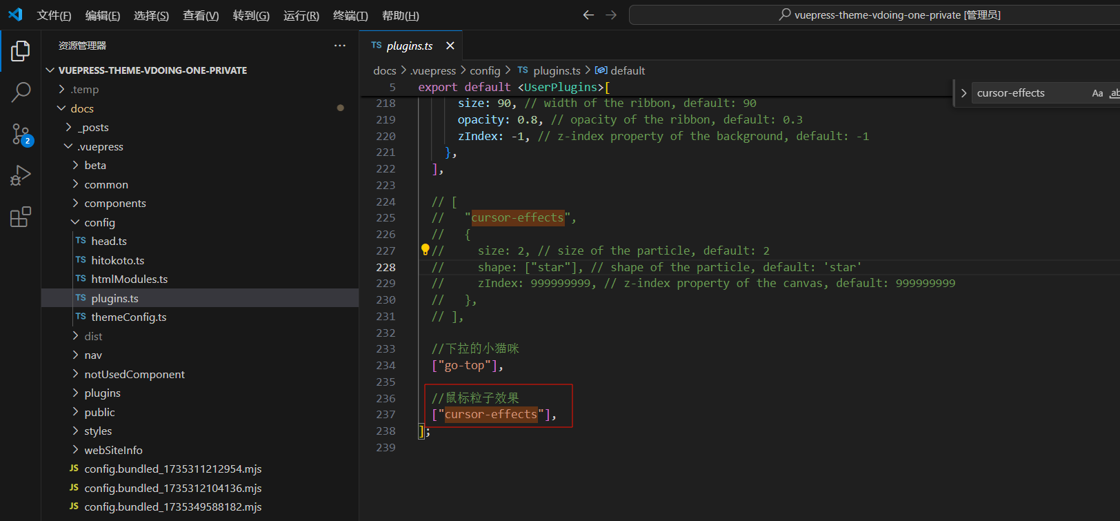This screenshot has height=521, width=1120.
Task: Open themeConfig.ts in the file tree
Action: coord(200,317)
